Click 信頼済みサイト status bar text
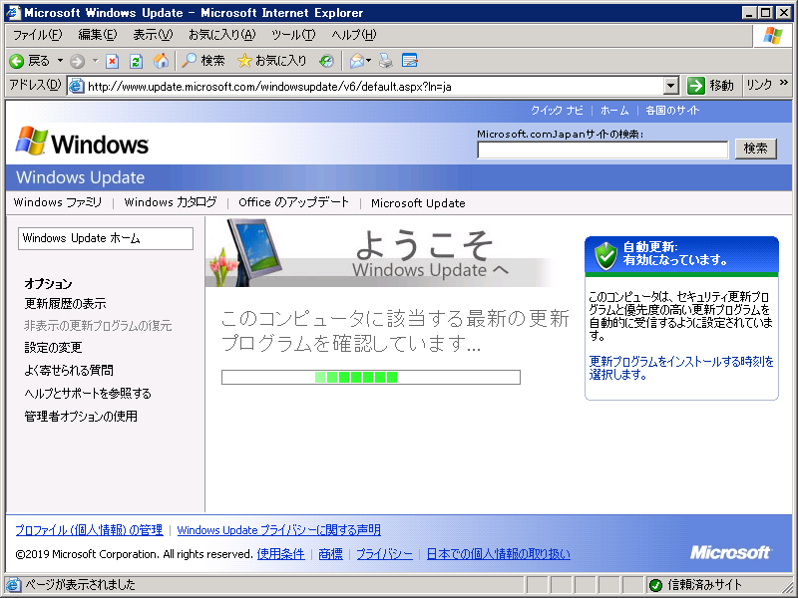Viewport: 798px width, 598px height. [x=704, y=585]
